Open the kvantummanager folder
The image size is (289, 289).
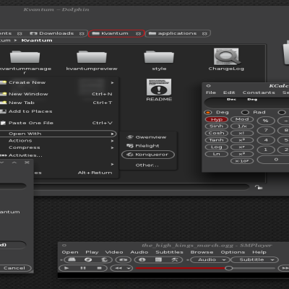(25, 57)
